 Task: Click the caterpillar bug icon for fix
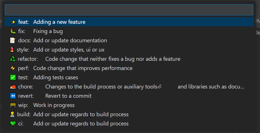tap(13, 31)
